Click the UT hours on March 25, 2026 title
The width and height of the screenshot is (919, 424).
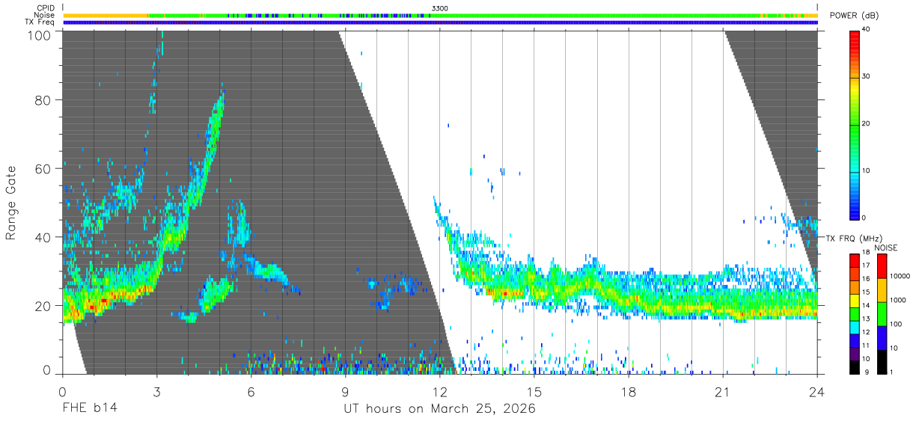[439, 409]
